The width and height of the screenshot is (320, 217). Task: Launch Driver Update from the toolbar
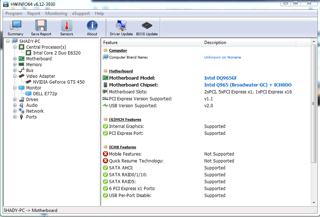(x=121, y=25)
